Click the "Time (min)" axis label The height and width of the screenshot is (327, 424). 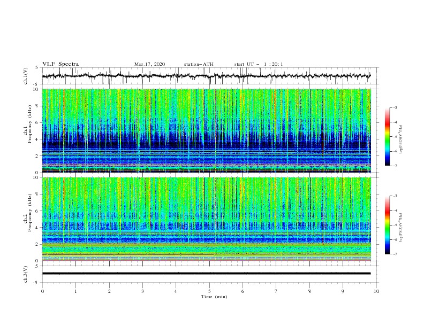click(x=214, y=297)
